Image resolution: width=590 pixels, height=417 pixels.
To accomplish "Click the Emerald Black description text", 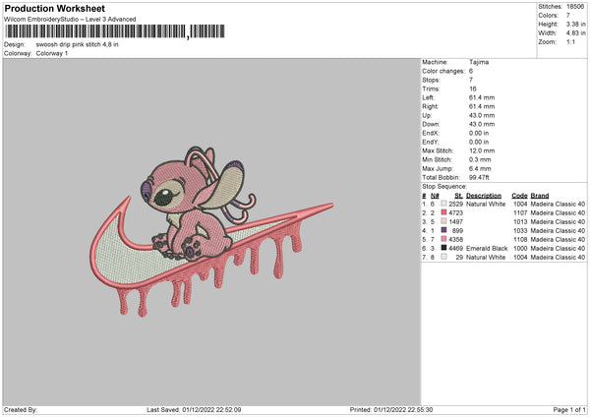I will coord(487,248).
